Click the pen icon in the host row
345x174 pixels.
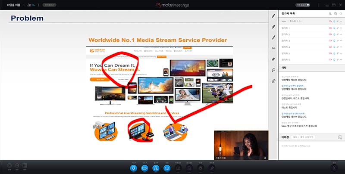tap(338, 21)
